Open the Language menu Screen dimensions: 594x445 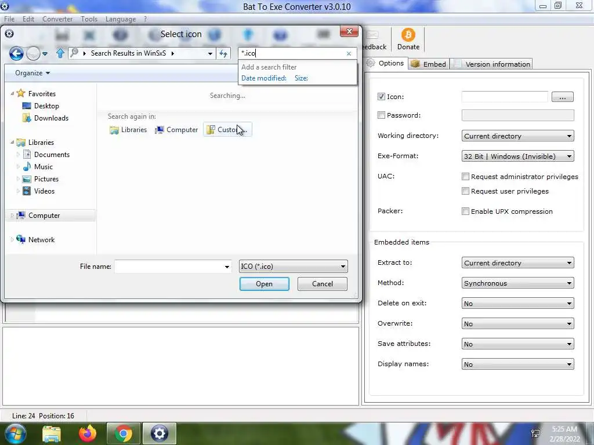(121, 19)
